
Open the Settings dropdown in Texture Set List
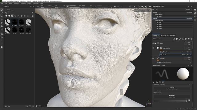189,9
